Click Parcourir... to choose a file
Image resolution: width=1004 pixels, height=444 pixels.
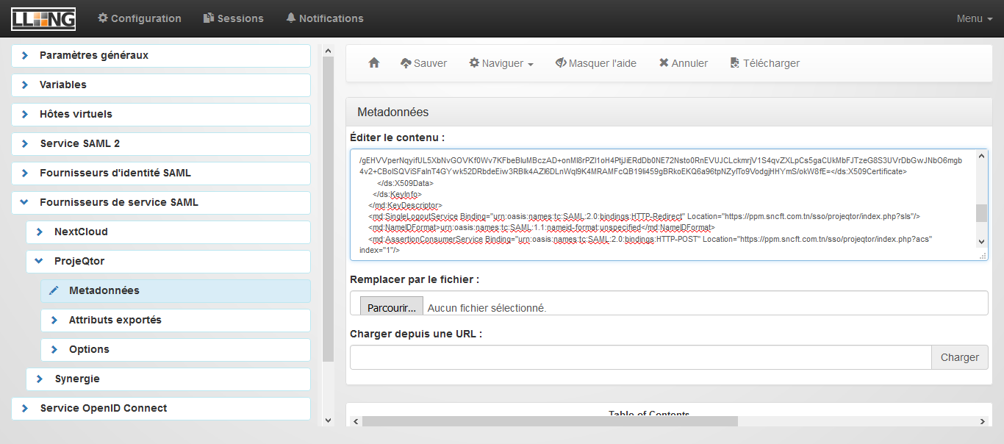pos(392,308)
